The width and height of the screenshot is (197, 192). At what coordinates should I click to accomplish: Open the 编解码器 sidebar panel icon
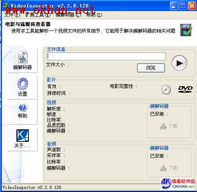point(23,57)
